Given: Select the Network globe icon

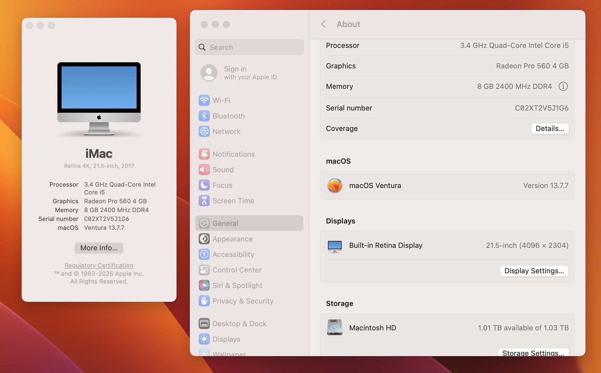Looking at the screenshot, I should click(x=204, y=132).
